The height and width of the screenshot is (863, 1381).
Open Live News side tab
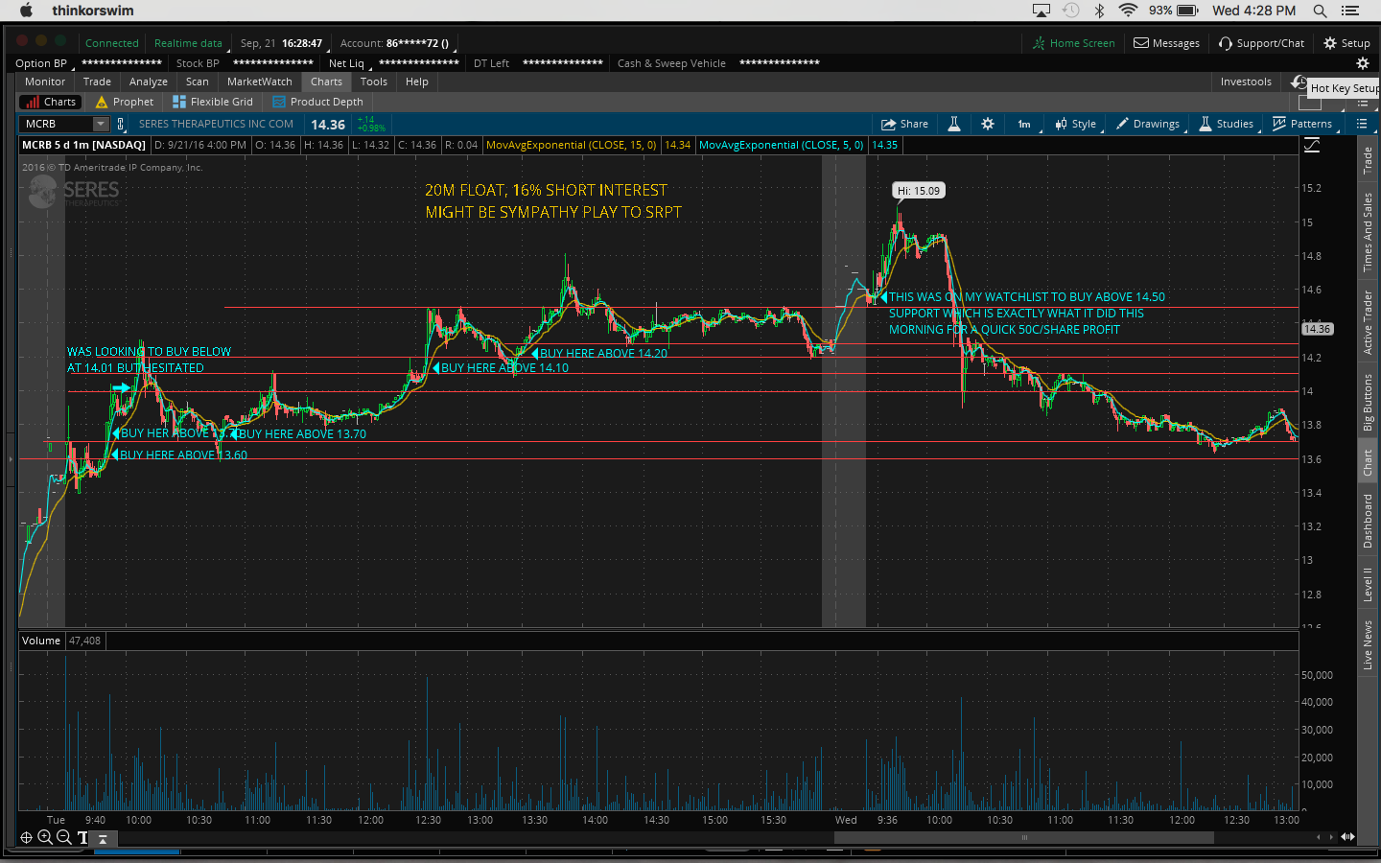pyautogui.click(x=1368, y=644)
